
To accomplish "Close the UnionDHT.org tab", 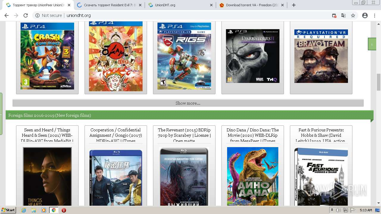I will [211, 5].
